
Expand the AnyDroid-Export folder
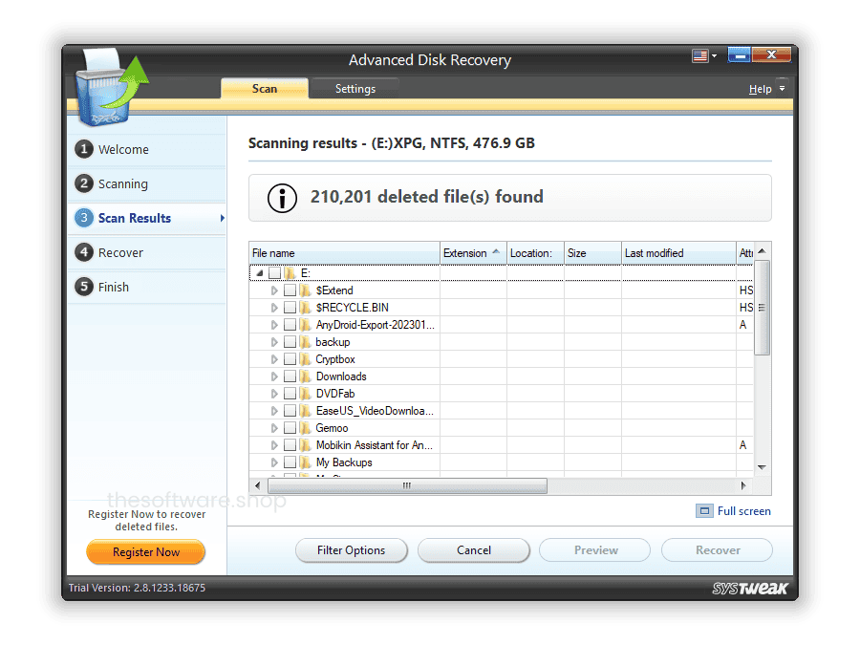(x=274, y=325)
